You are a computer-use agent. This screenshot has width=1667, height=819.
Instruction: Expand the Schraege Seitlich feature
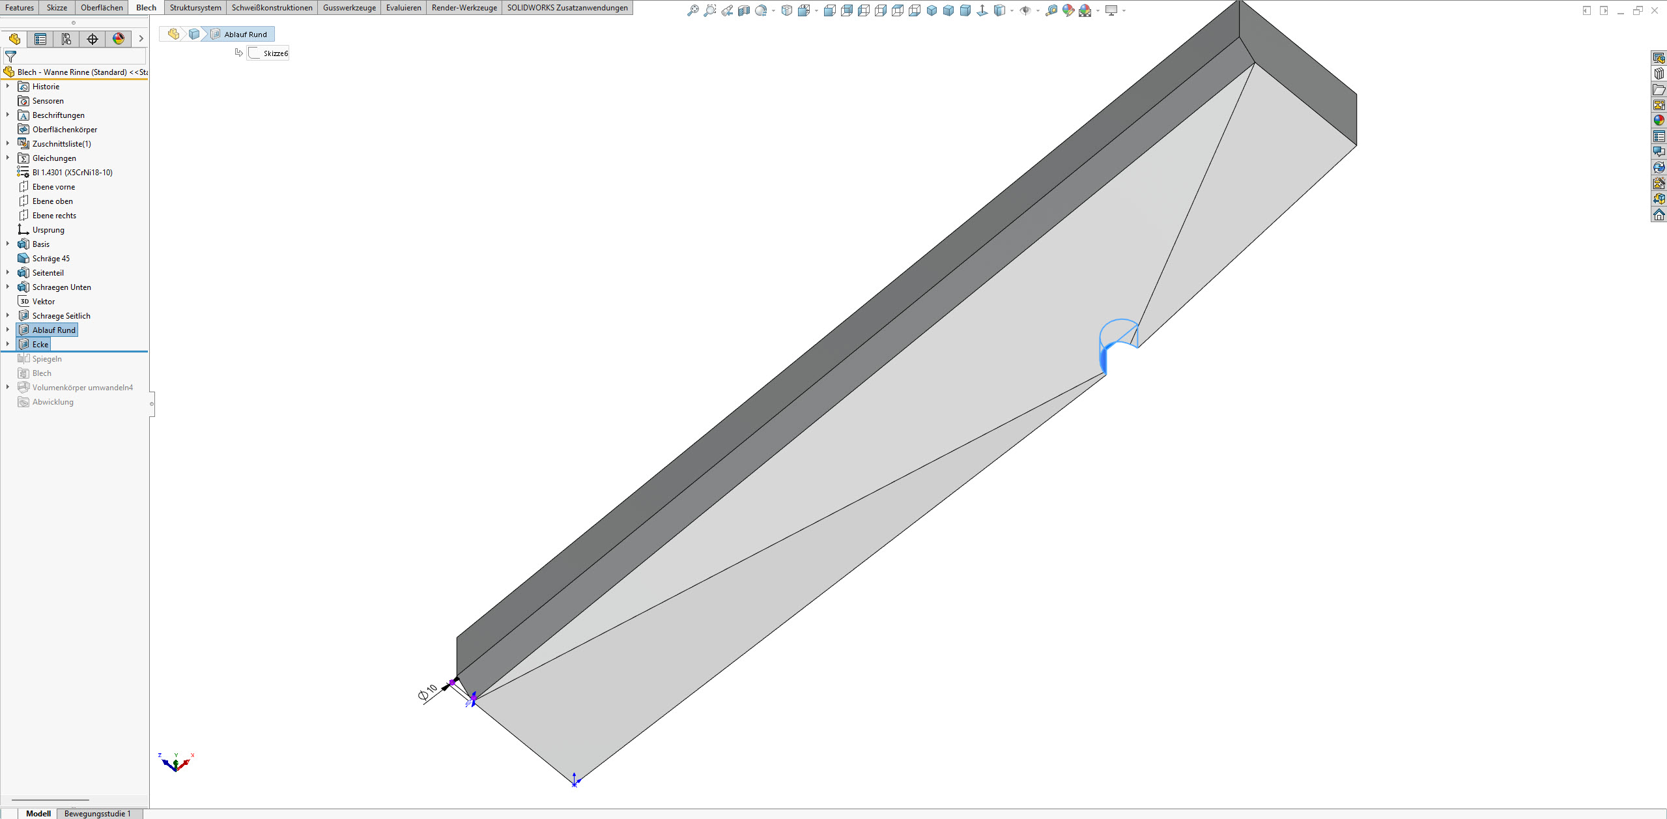click(x=8, y=315)
